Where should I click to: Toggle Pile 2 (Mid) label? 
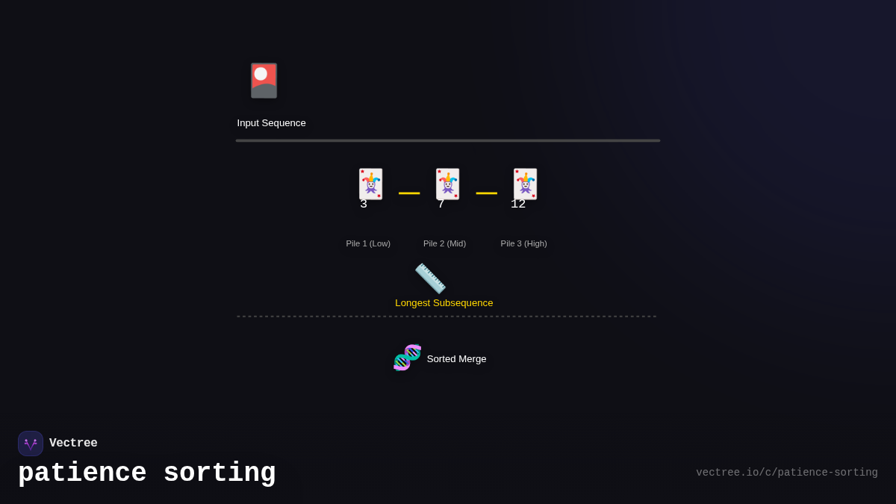(x=445, y=243)
